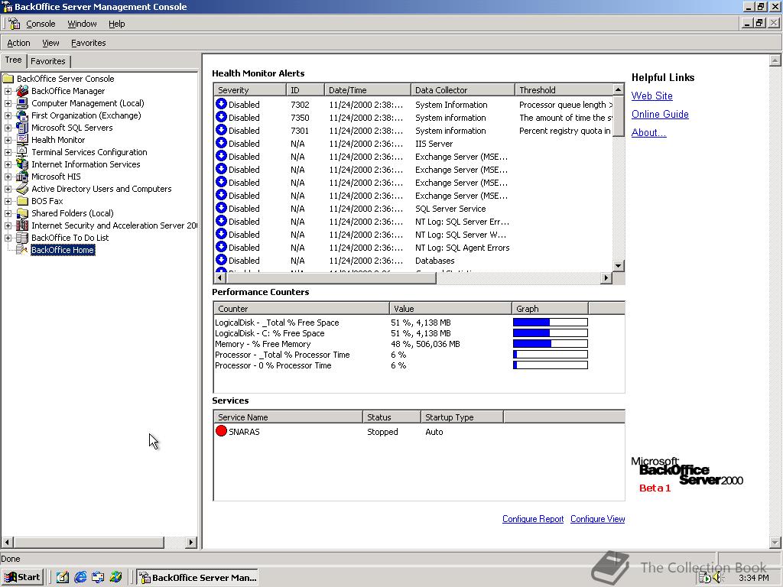Click the BackOffice Server Console root folder icon

[8, 79]
